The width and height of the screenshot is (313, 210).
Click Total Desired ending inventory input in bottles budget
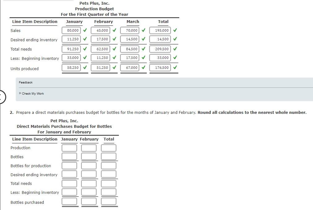point(109,174)
